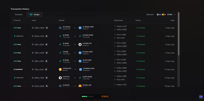Viewport: 204px width, 101px height.
Task: Select the Swaps tab
Action: pyautogui.click(x=35, y=15)
